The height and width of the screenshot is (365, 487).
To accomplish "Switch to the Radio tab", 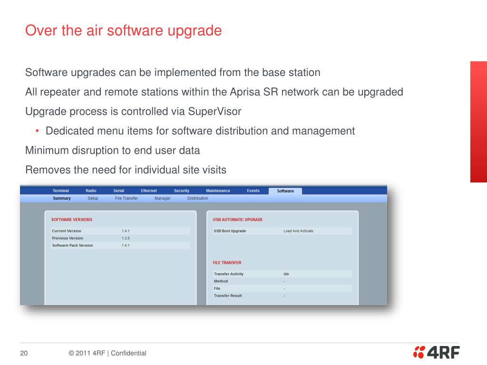I will [x=91, y=191].
